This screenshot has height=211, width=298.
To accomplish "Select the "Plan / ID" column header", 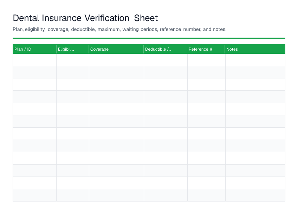I will pyautogui.click(x=34, y=49).
